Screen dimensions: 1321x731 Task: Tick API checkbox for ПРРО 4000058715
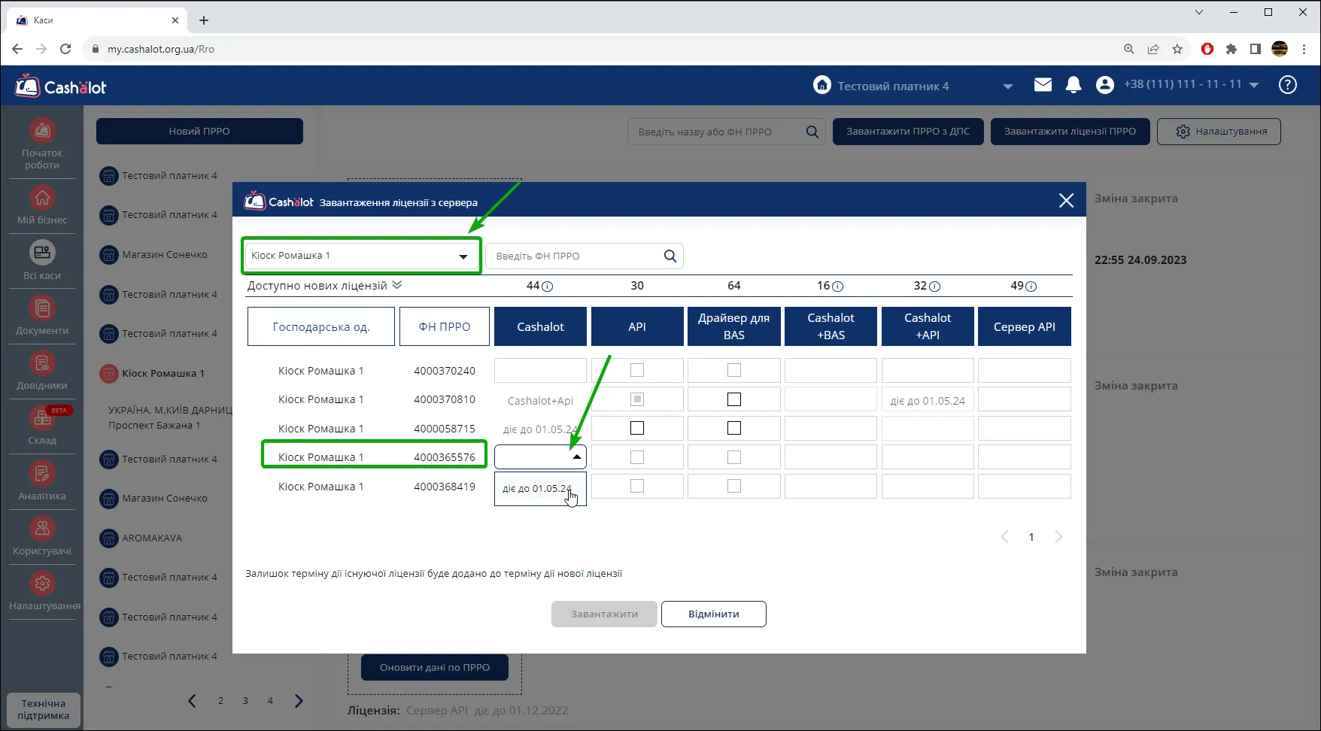637,428
